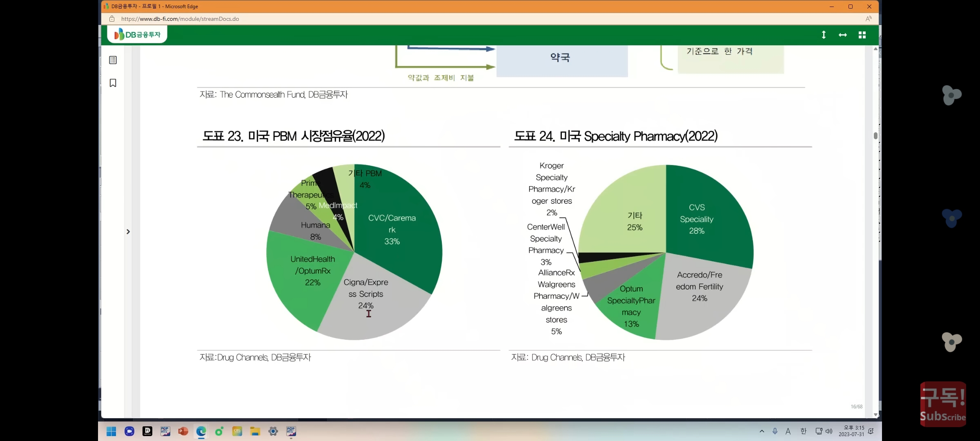Close the Microsoft Edge window

pos(869,7)
